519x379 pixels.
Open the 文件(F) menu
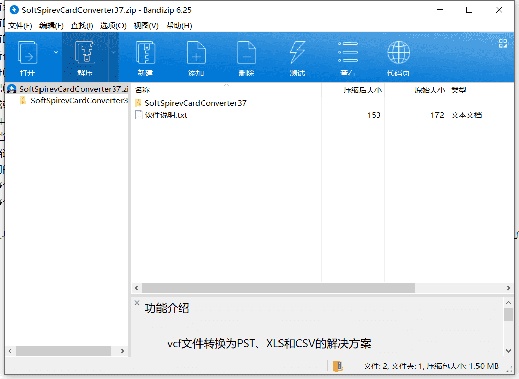20,25
